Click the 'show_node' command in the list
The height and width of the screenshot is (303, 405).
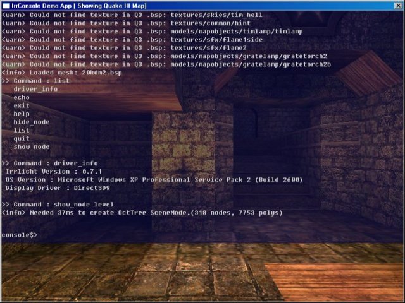32,147
